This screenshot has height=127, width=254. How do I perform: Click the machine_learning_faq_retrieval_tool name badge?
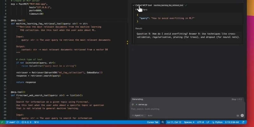point(169,5)
